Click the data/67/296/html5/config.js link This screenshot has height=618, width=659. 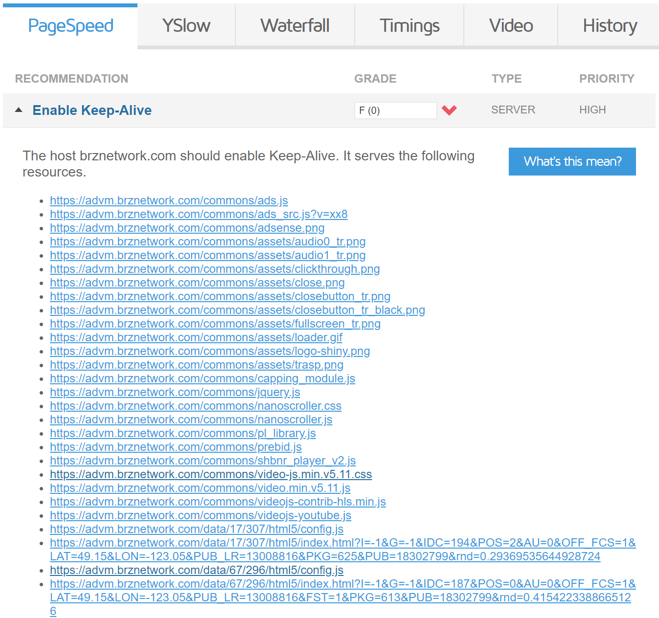coord(196,570)
